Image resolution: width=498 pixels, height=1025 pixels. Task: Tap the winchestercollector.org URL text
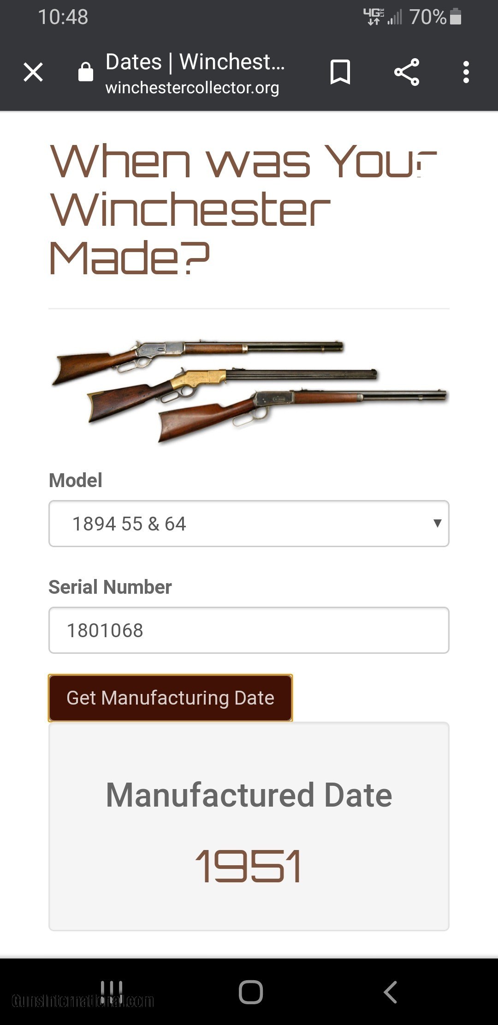[x=192, y=88]
